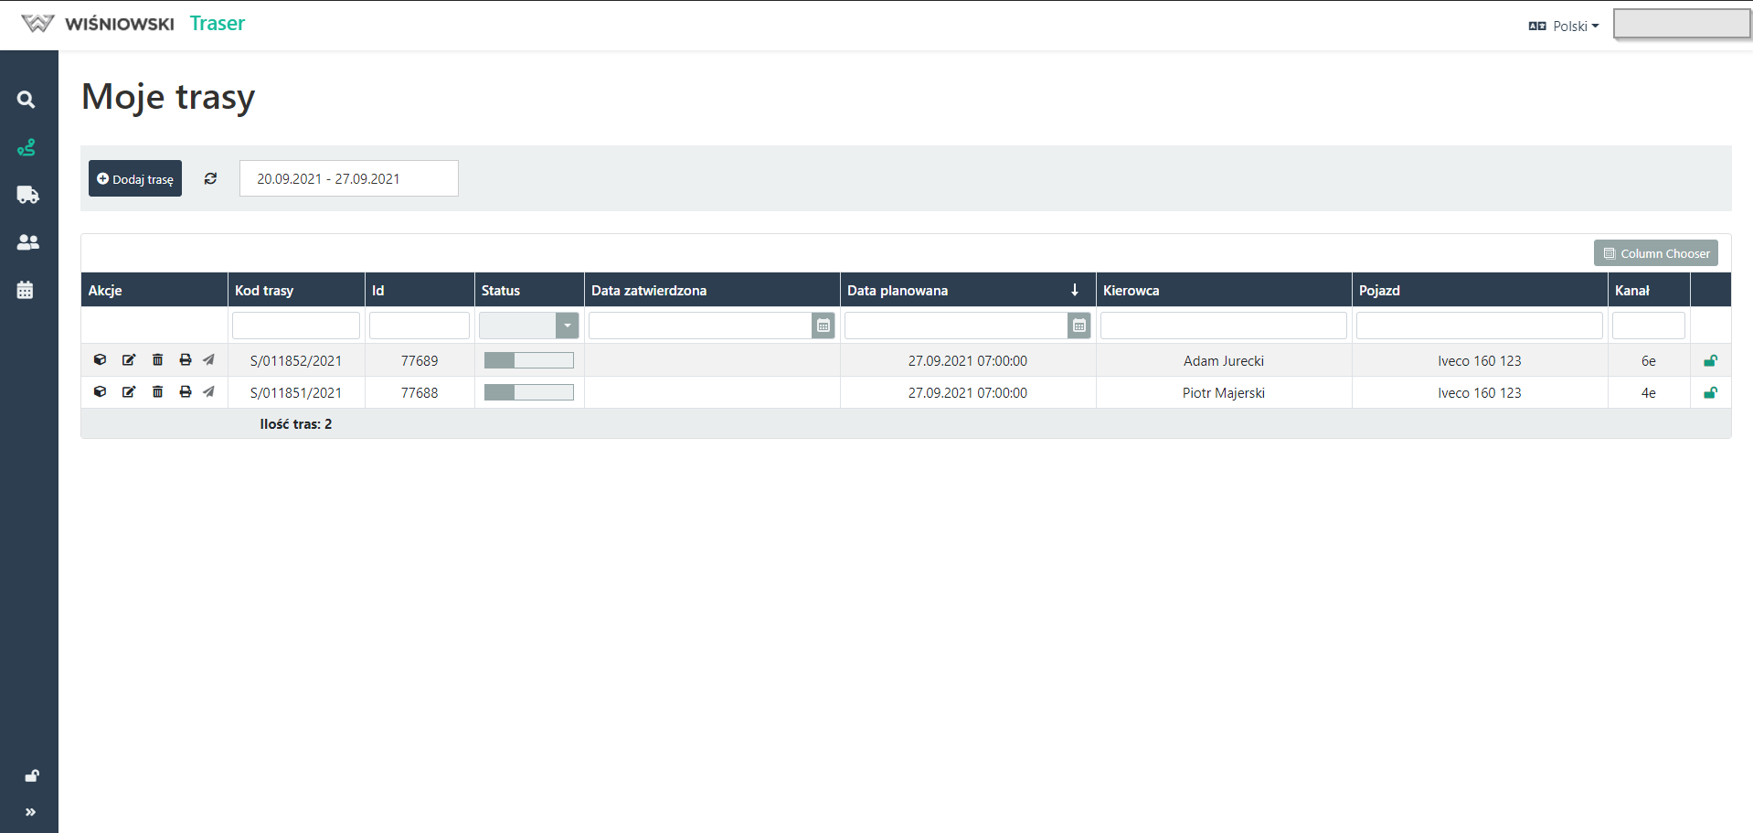The image size is (1753, 833).
Task: Click the status progress bar of route 77689
Action: [x=528, y=361]
